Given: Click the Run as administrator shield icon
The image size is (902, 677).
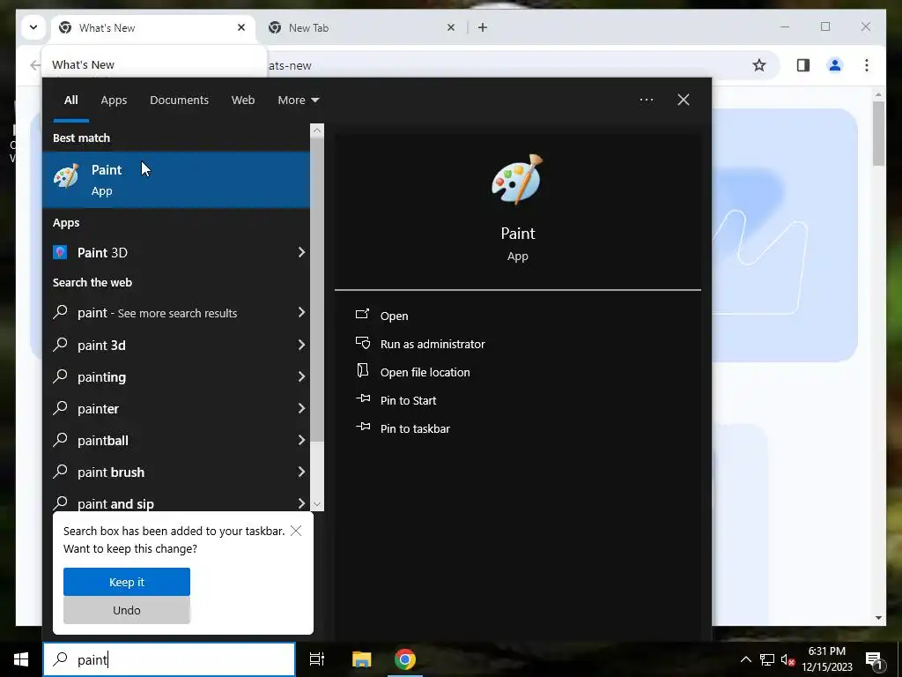Looking at the screenshot, I should pyautogui.click(x=362, y=343).
